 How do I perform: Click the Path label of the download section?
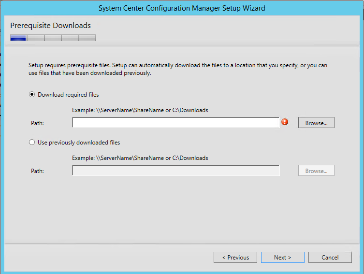[37, 123]
